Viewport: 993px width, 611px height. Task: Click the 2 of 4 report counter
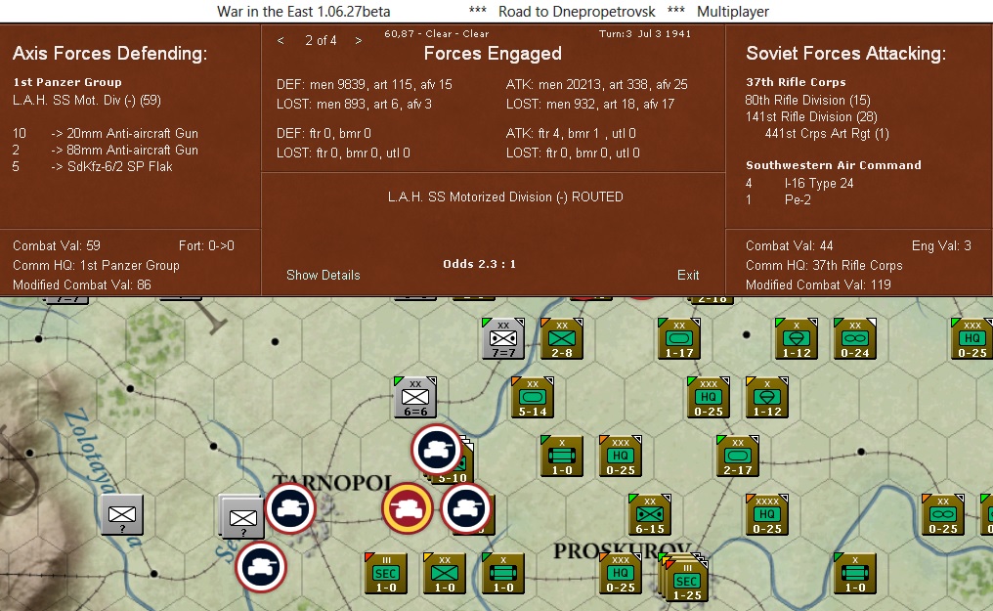tap(321, 40)
